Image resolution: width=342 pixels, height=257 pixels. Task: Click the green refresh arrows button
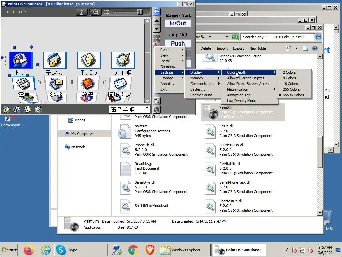point(235,37)
